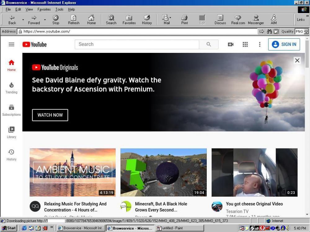This screenshot has width=310, height=232.
Task: Open the YouTube apps grid icon
Action: coord(245,45)
